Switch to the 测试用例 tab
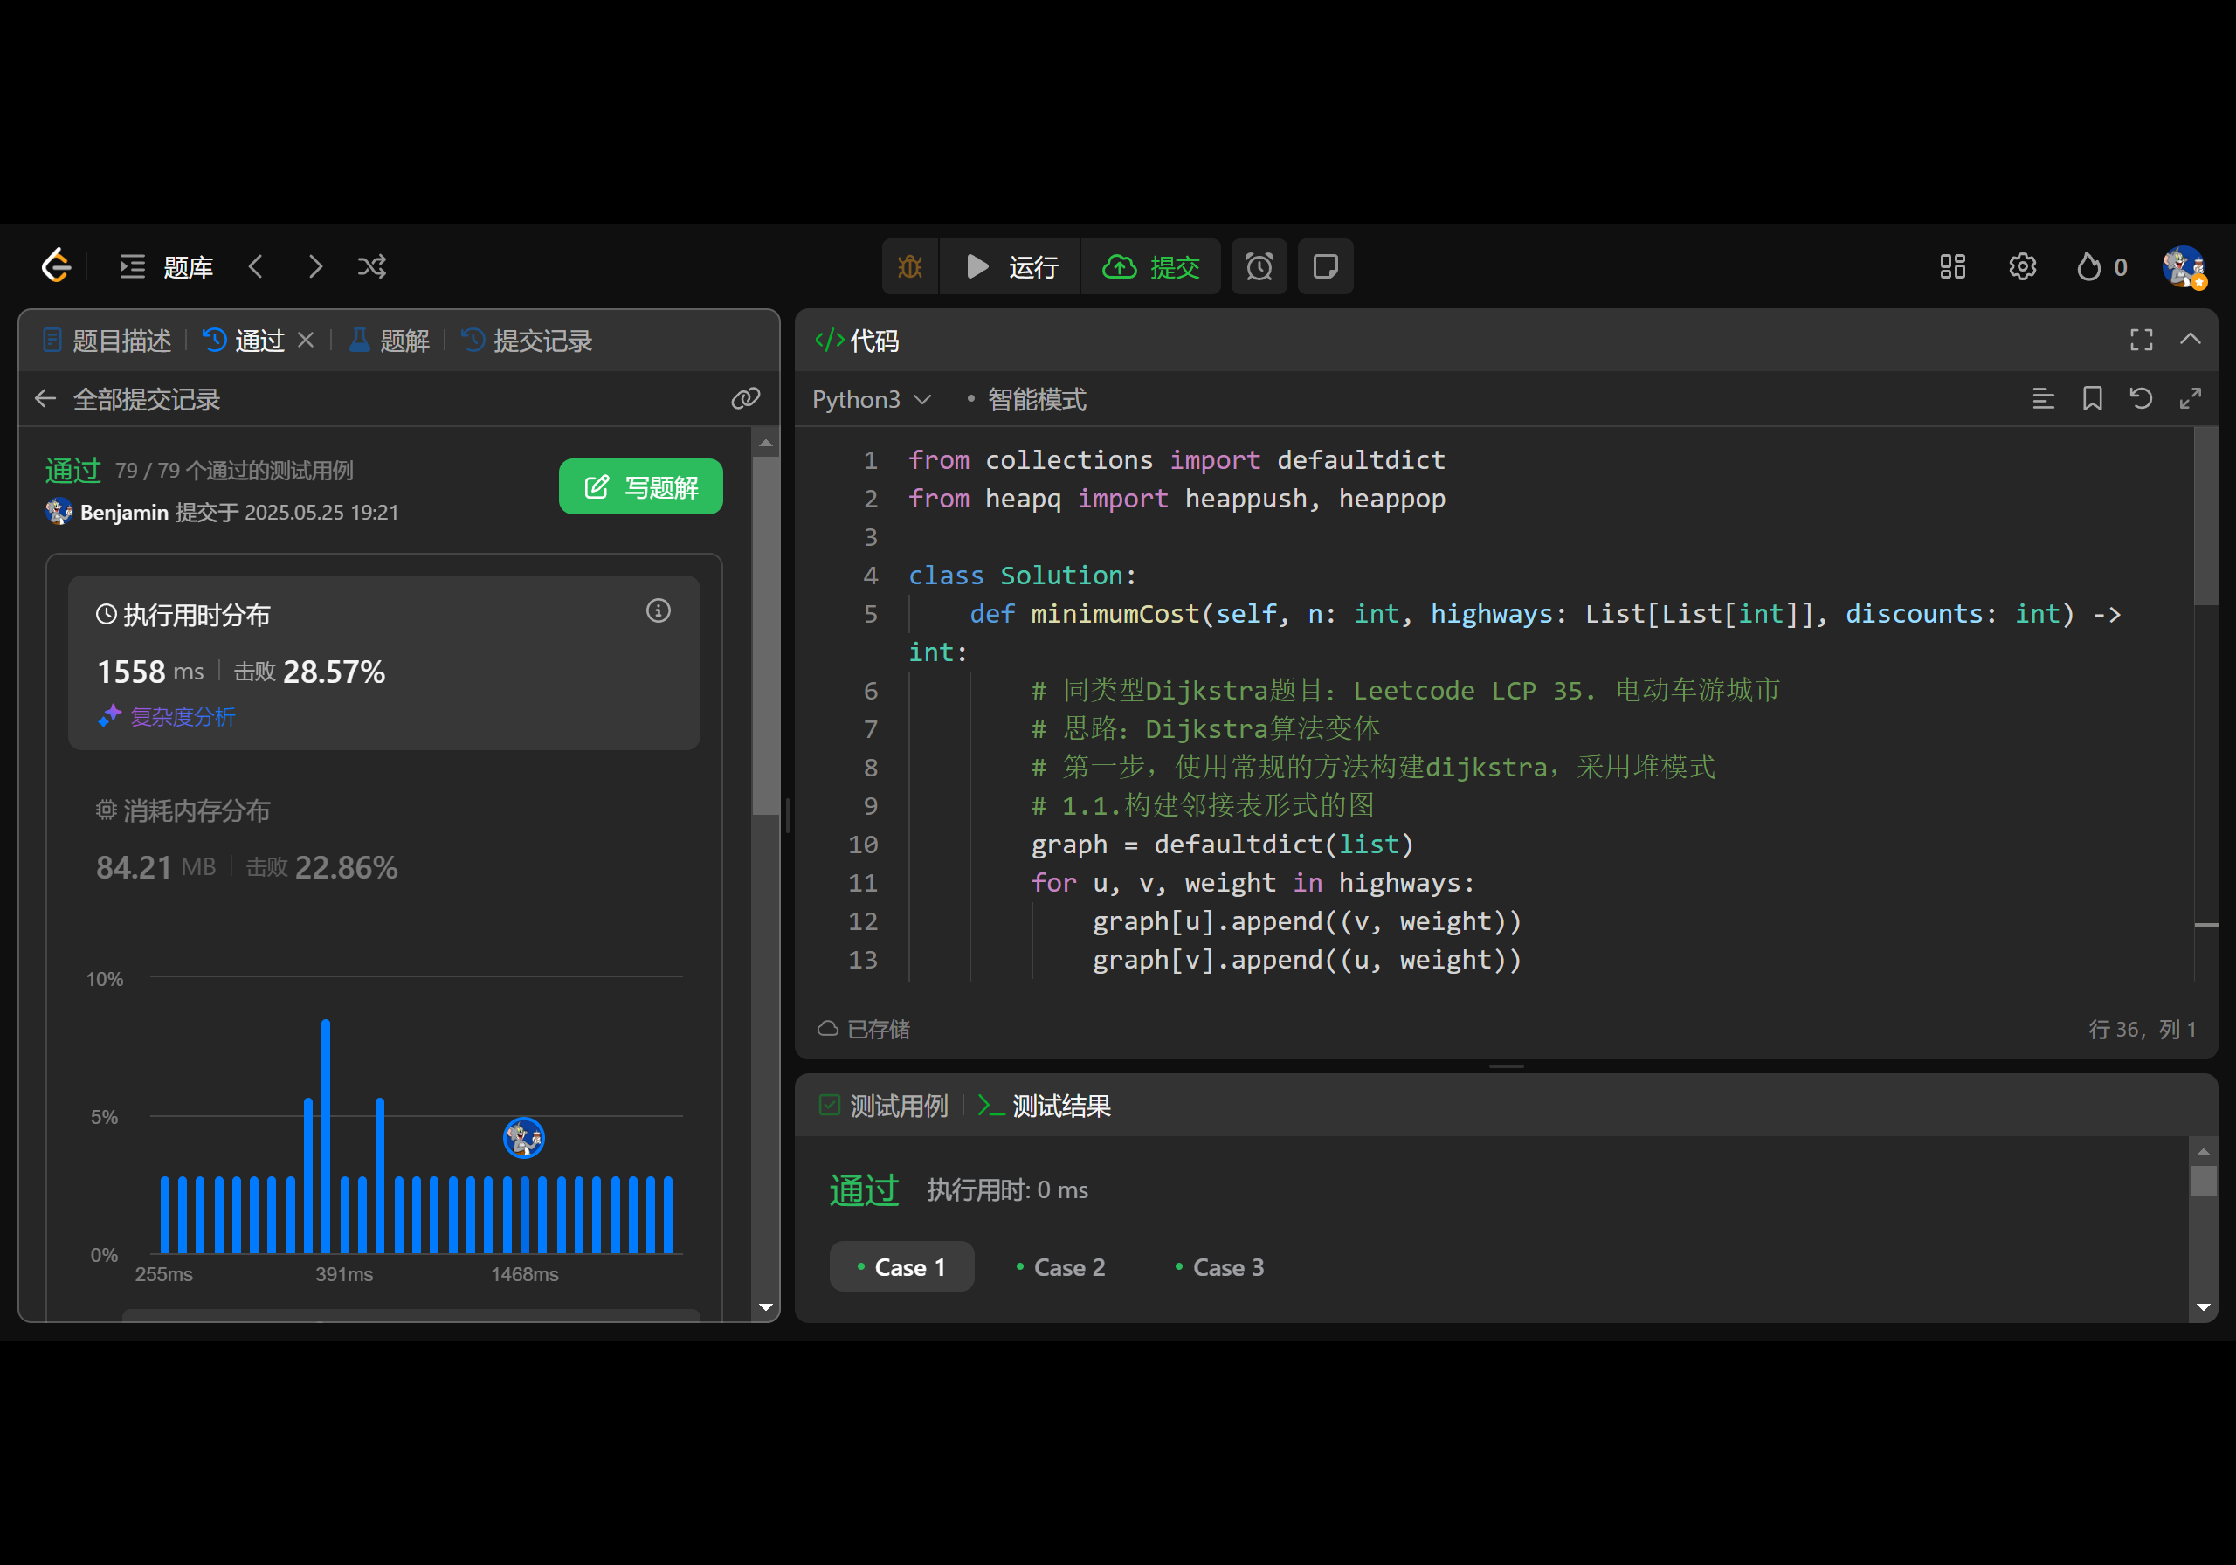 (x=884, y=1106)
